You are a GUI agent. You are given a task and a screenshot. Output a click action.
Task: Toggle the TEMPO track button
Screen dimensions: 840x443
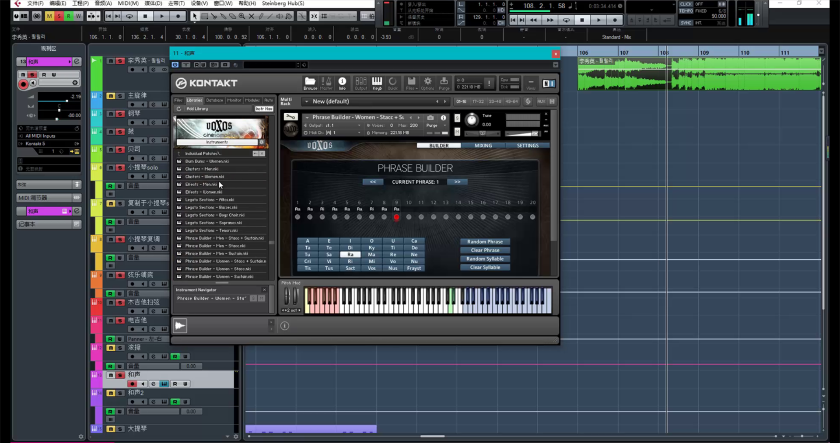[x=686, y=11]
